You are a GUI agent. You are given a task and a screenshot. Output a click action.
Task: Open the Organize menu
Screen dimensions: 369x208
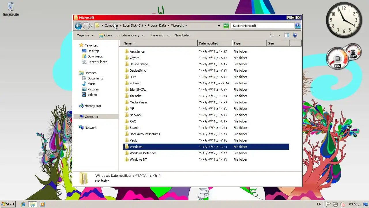[x=85, y=35]
